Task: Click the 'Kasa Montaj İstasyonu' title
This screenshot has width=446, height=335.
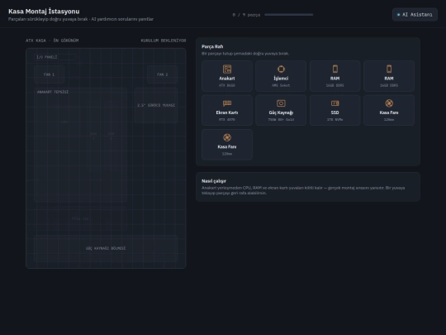Action: [44, 12]
